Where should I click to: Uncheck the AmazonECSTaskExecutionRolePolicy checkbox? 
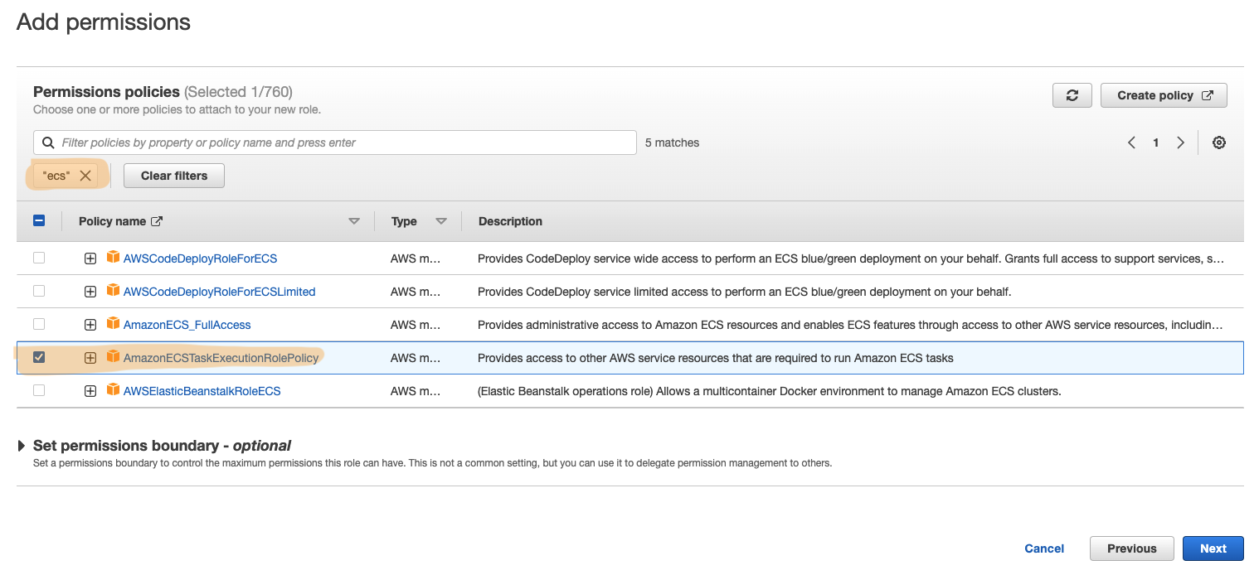coord(39,357)
